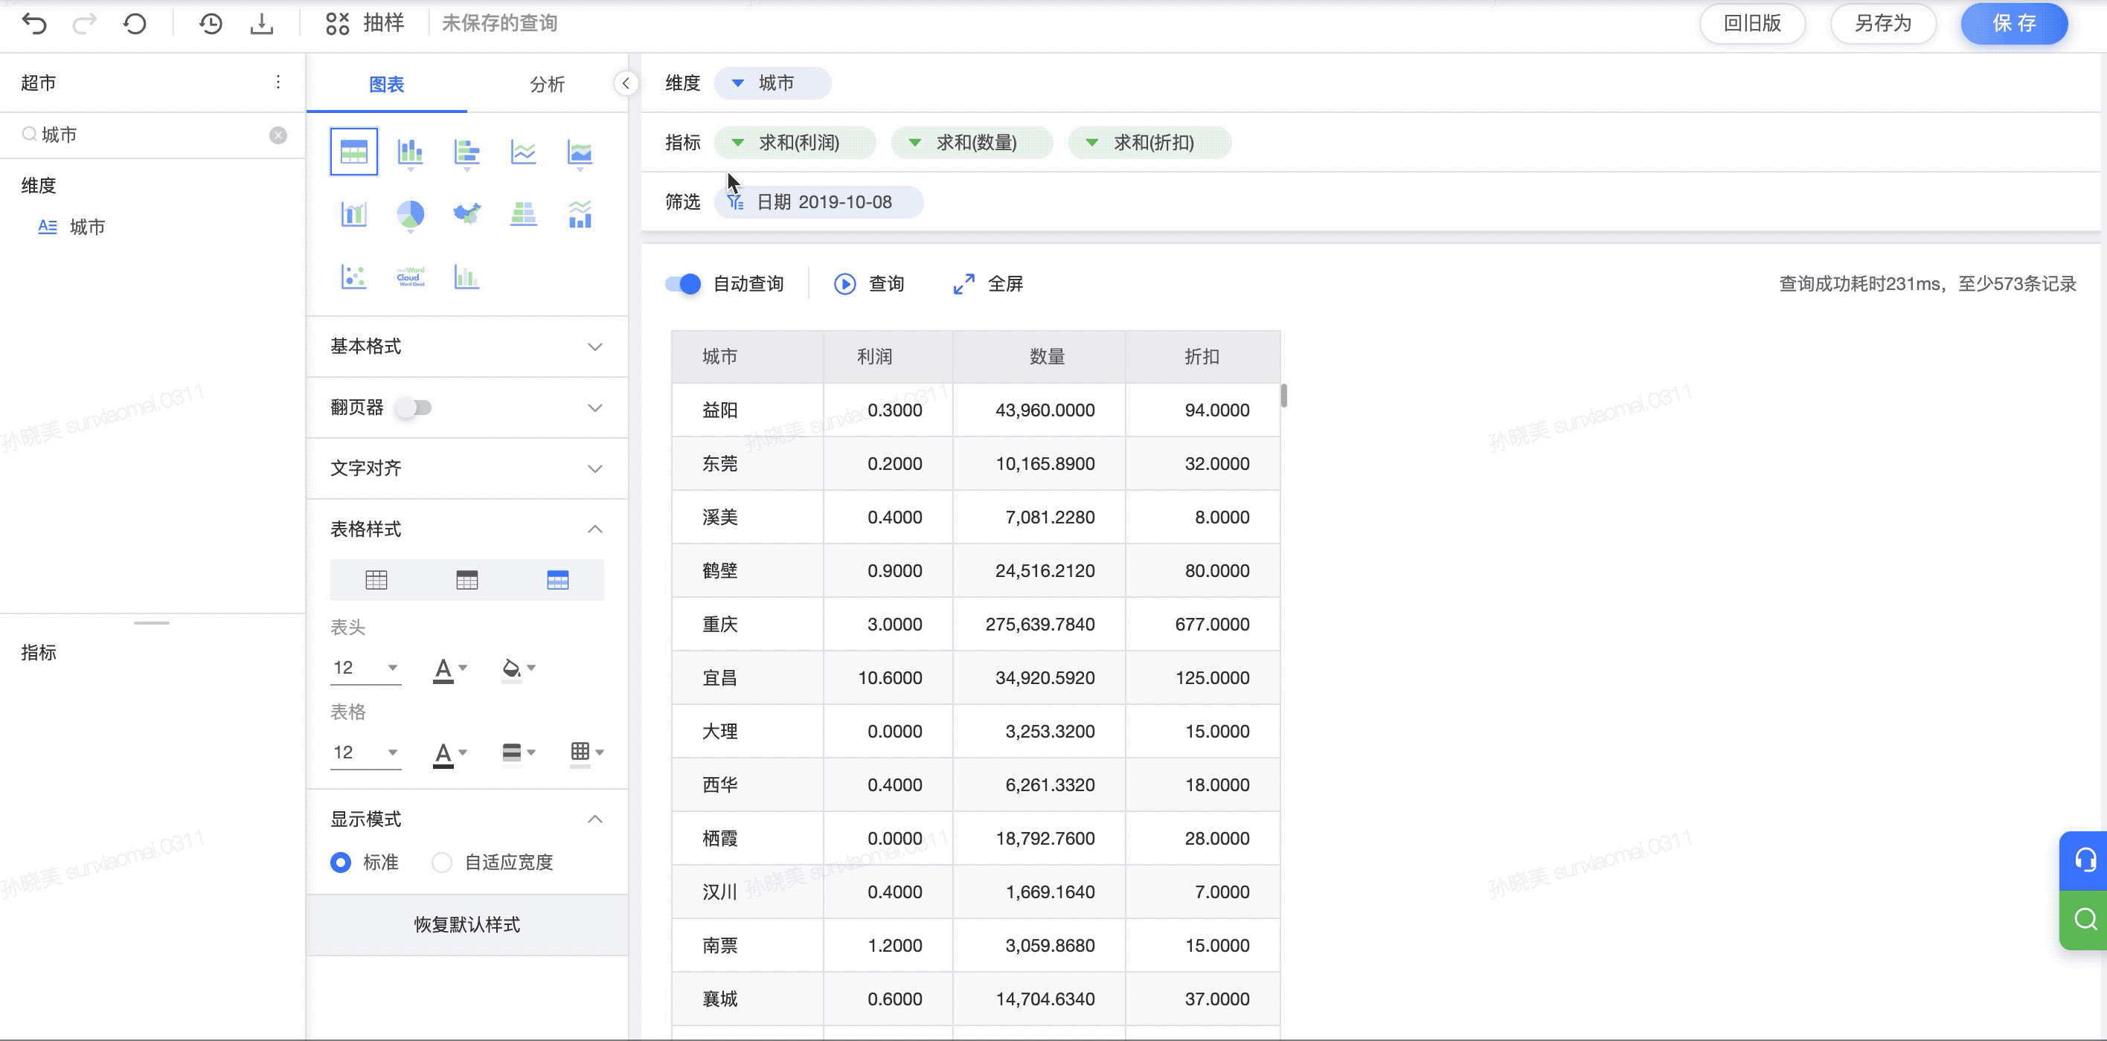Select the line chart icon
Viewport: 2107px width, 1041px height.
(524, 152)
